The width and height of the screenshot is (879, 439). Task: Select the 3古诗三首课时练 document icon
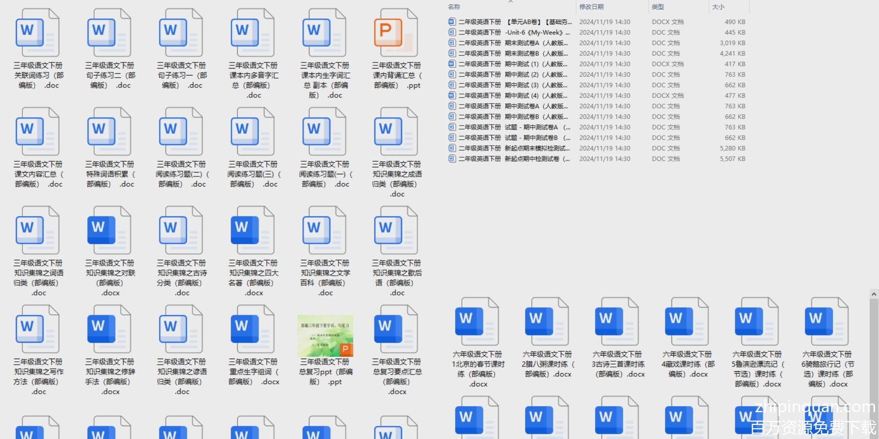[x=617, y=322]
